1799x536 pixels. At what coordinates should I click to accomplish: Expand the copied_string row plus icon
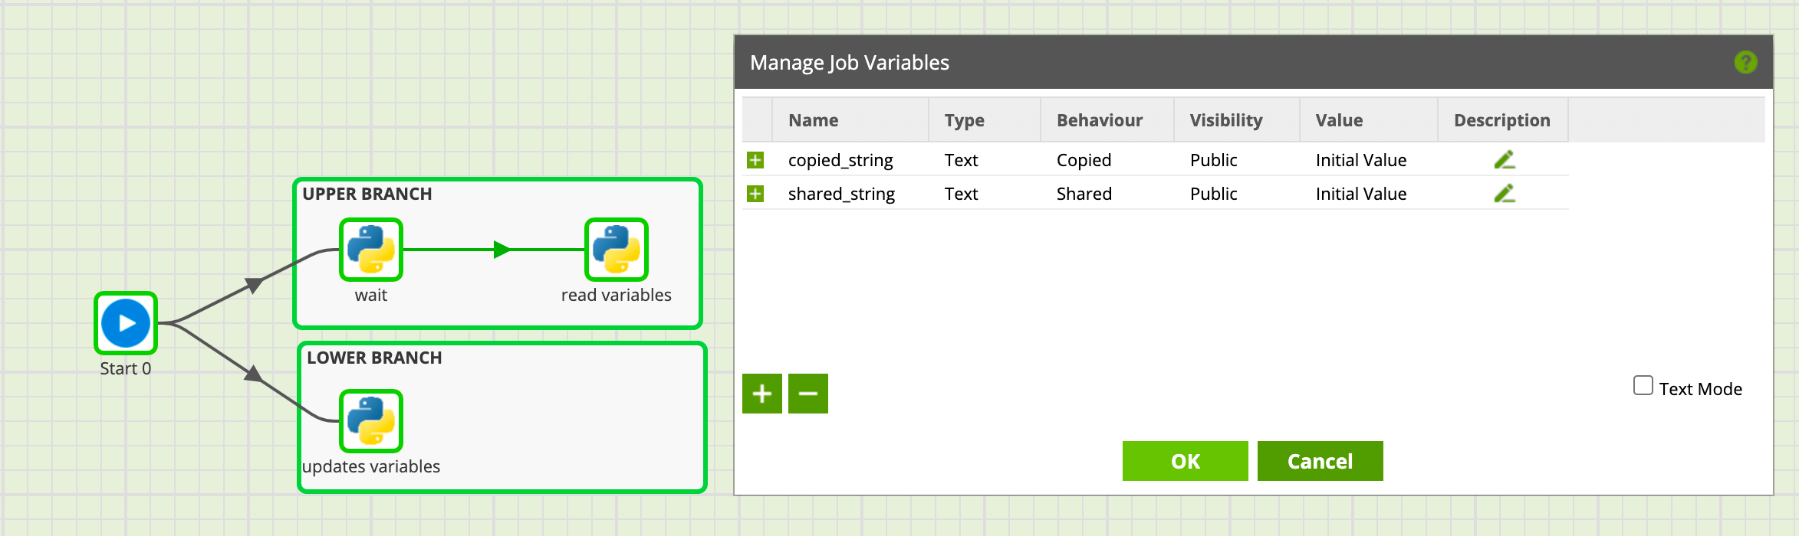point(755,160)
